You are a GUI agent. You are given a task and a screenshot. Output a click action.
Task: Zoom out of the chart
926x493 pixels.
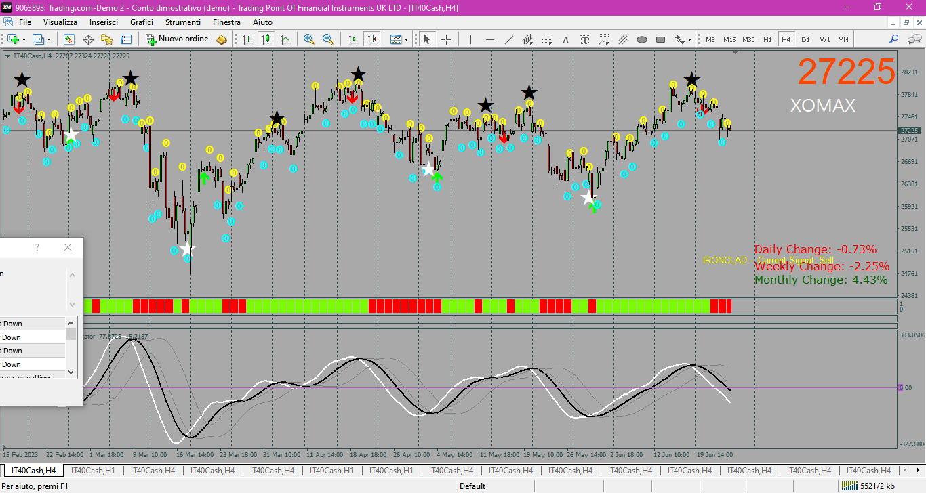(x=328, y=39)
